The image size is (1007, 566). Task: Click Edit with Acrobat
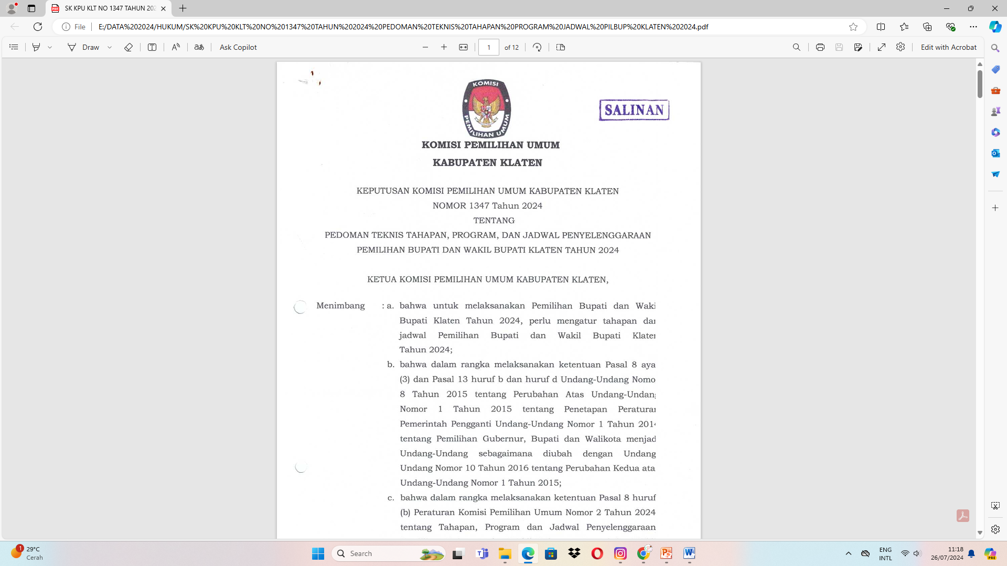(x=948, y=47)
